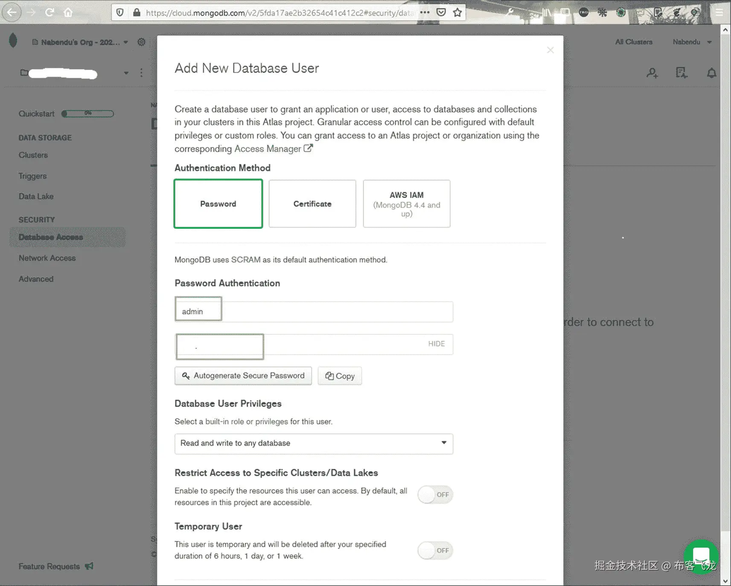The image size is (731, 586).
Task: Click the Copy password button
Action: point(340,376)
